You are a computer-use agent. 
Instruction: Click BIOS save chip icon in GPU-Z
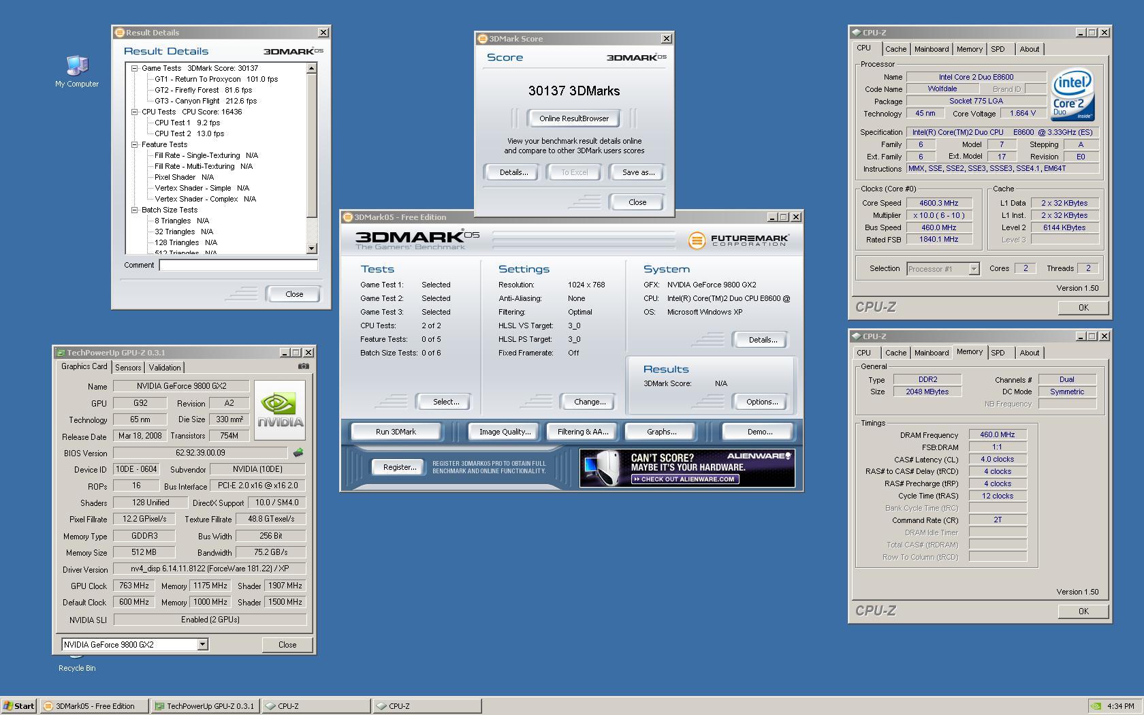coord(298,452)
